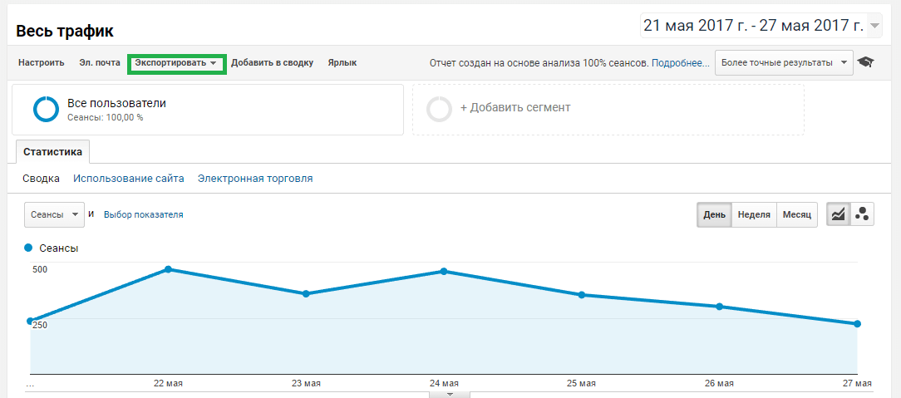Click the All Users segment donut icon
The width and height of the screenshot is (901, 398).
tap(46, 110)
